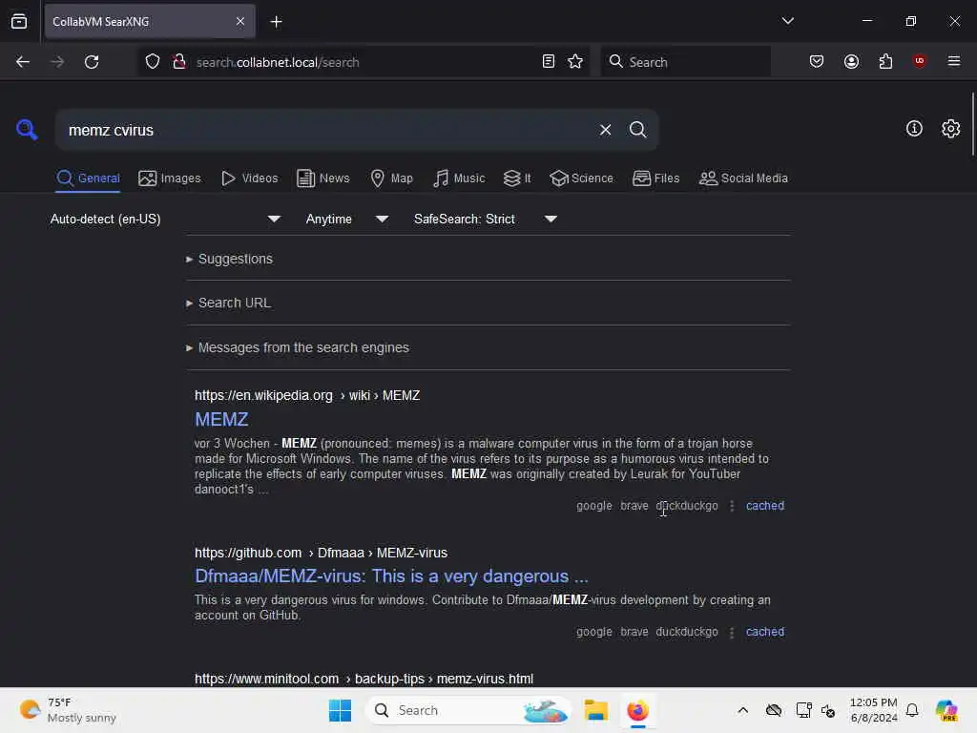Switch to the Images tab
Image resolution: width=977 pixels, height=733 pixels.
[x=170, y=178]
